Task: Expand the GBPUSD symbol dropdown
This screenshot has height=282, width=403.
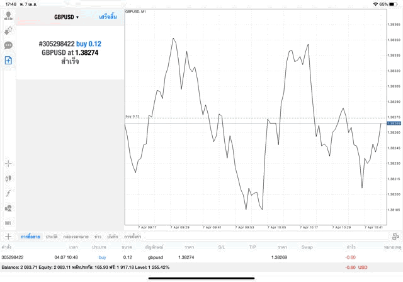Action: [x=66, y=17]
